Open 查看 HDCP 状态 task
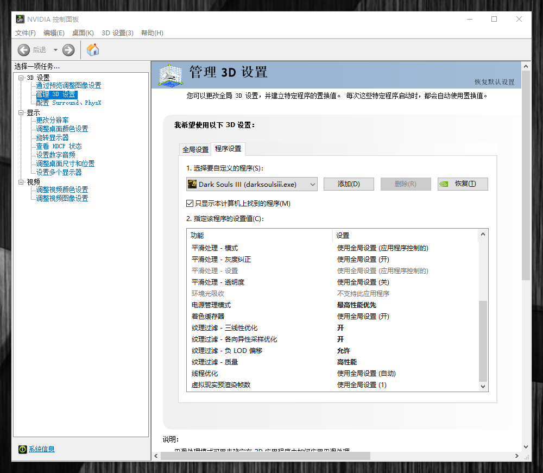The image size is (543, 473). tap(59, 146)
